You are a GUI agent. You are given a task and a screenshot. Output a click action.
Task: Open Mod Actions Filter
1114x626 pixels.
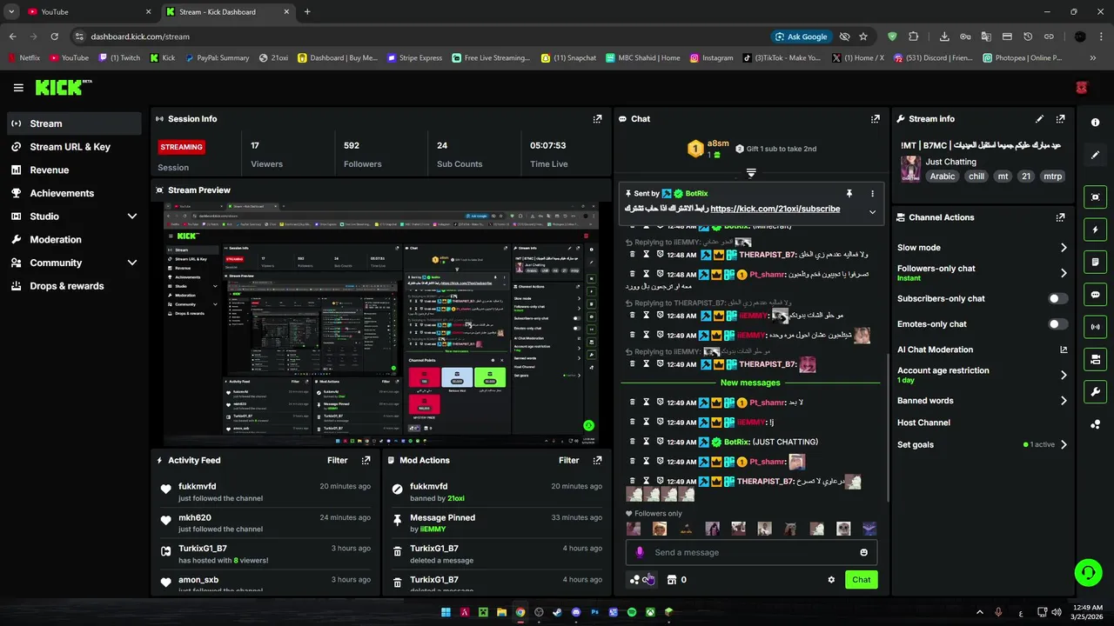pyautogui.click(x=568, y=461)
